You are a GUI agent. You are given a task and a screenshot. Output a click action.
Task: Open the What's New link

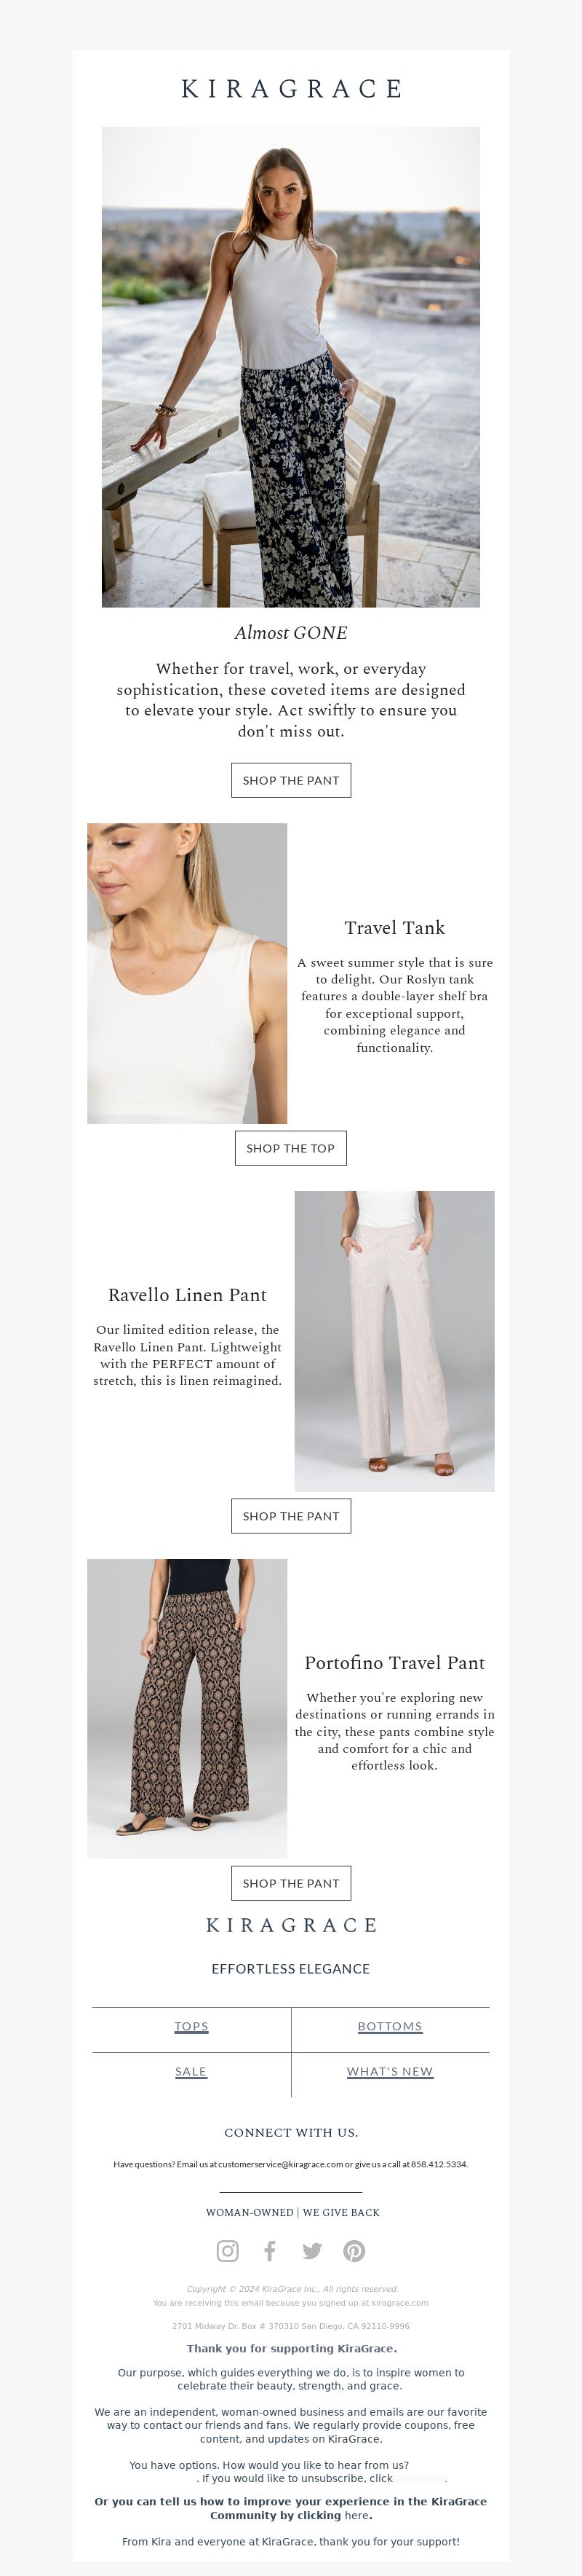pyautogui.click(x=391, y=2071)
